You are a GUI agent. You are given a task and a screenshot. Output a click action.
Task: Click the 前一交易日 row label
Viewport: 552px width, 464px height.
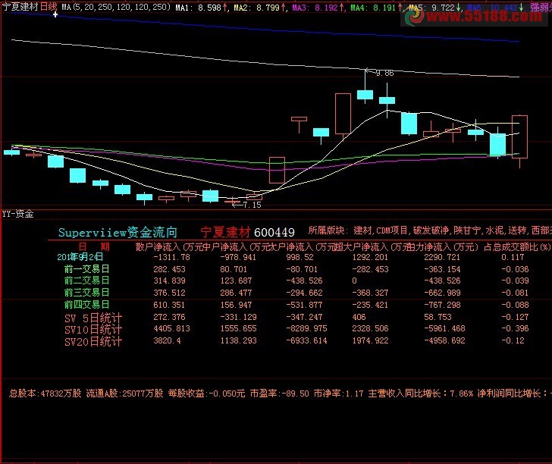pyautogui.click(x=86, y=269)
